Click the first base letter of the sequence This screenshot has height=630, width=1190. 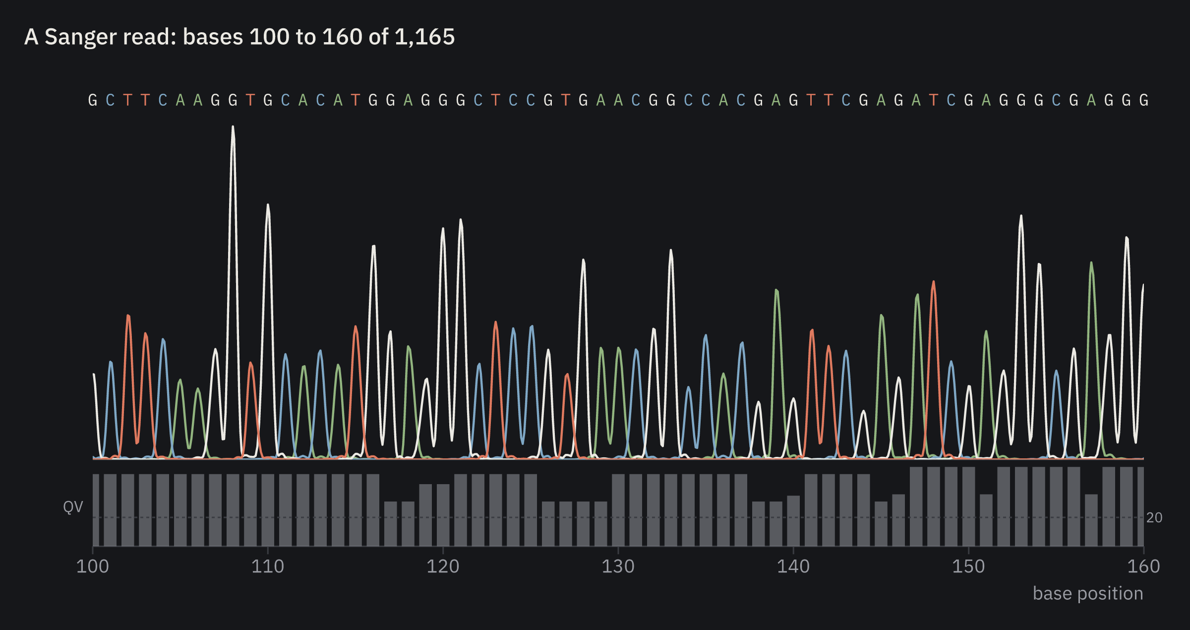[93, 101]
